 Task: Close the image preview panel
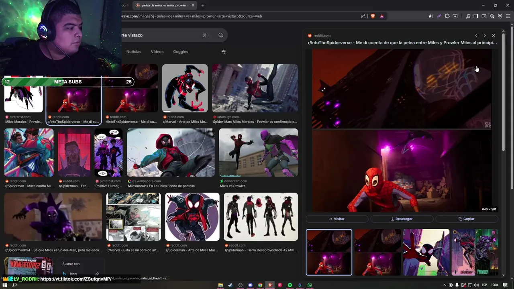click(x=494, y=36)
